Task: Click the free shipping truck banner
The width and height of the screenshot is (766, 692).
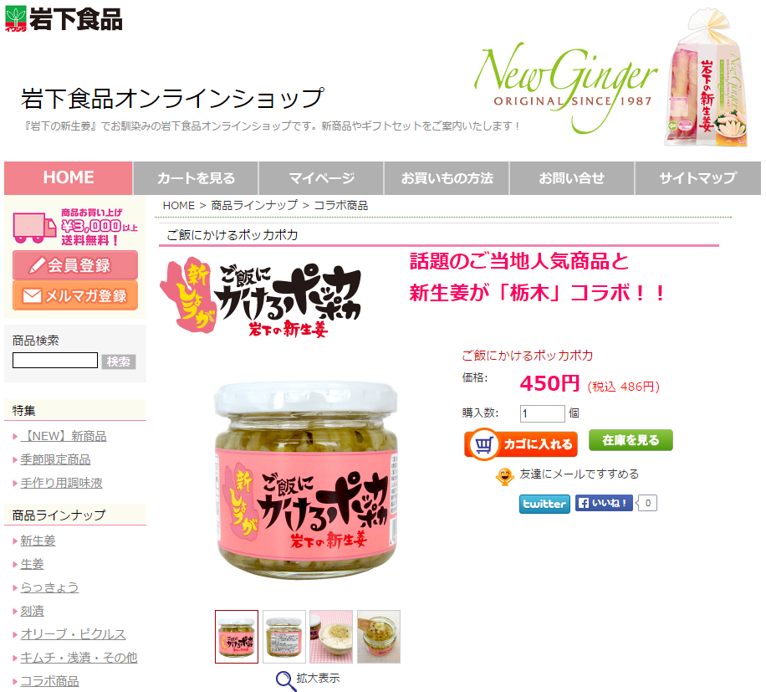Action: [x=75, y=226]
